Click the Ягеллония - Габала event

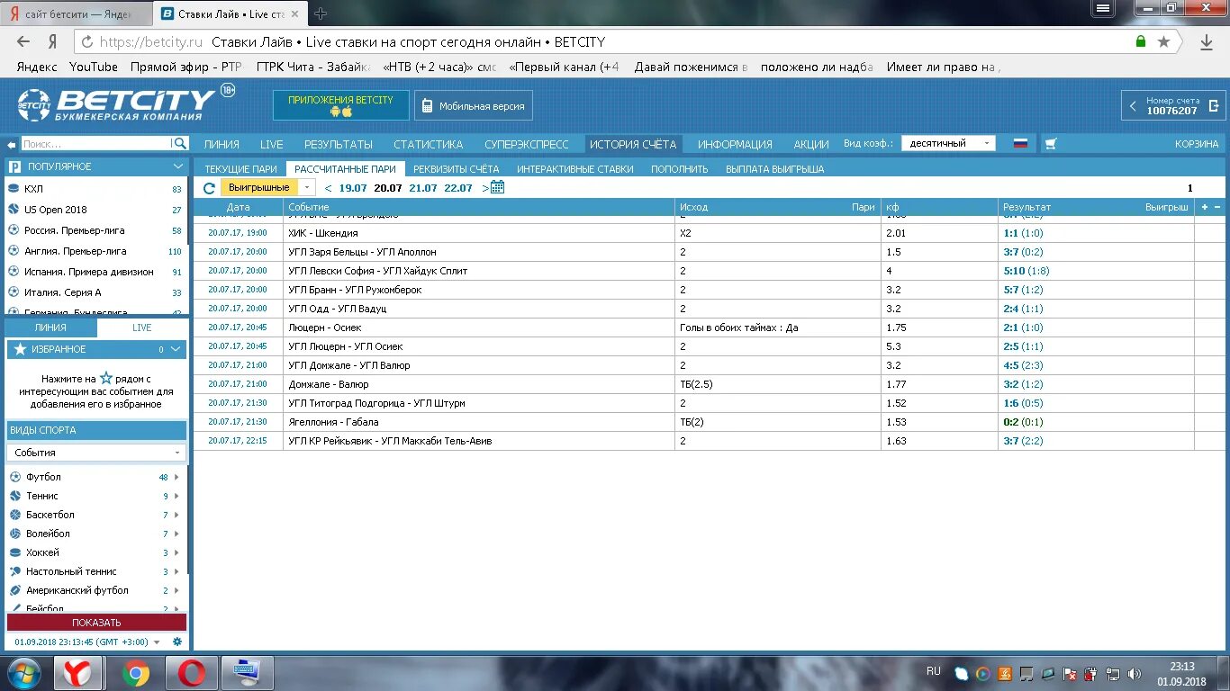point(333,422)
